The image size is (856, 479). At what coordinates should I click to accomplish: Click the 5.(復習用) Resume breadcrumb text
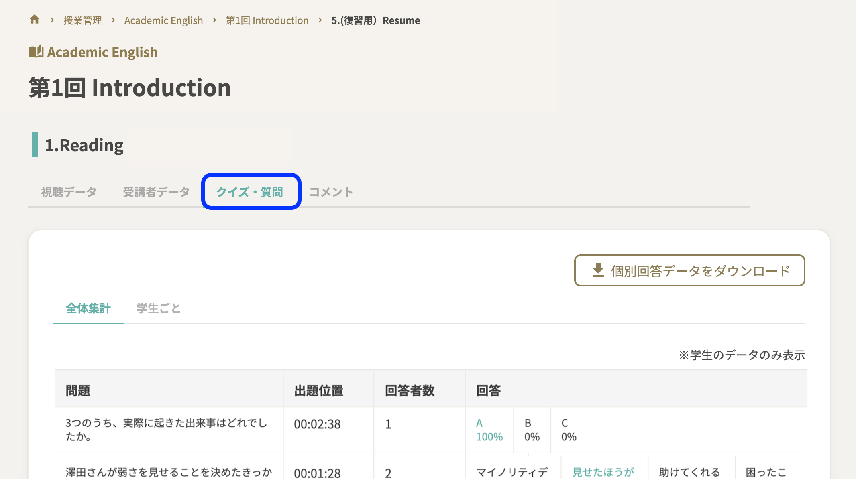pos(375,20)
